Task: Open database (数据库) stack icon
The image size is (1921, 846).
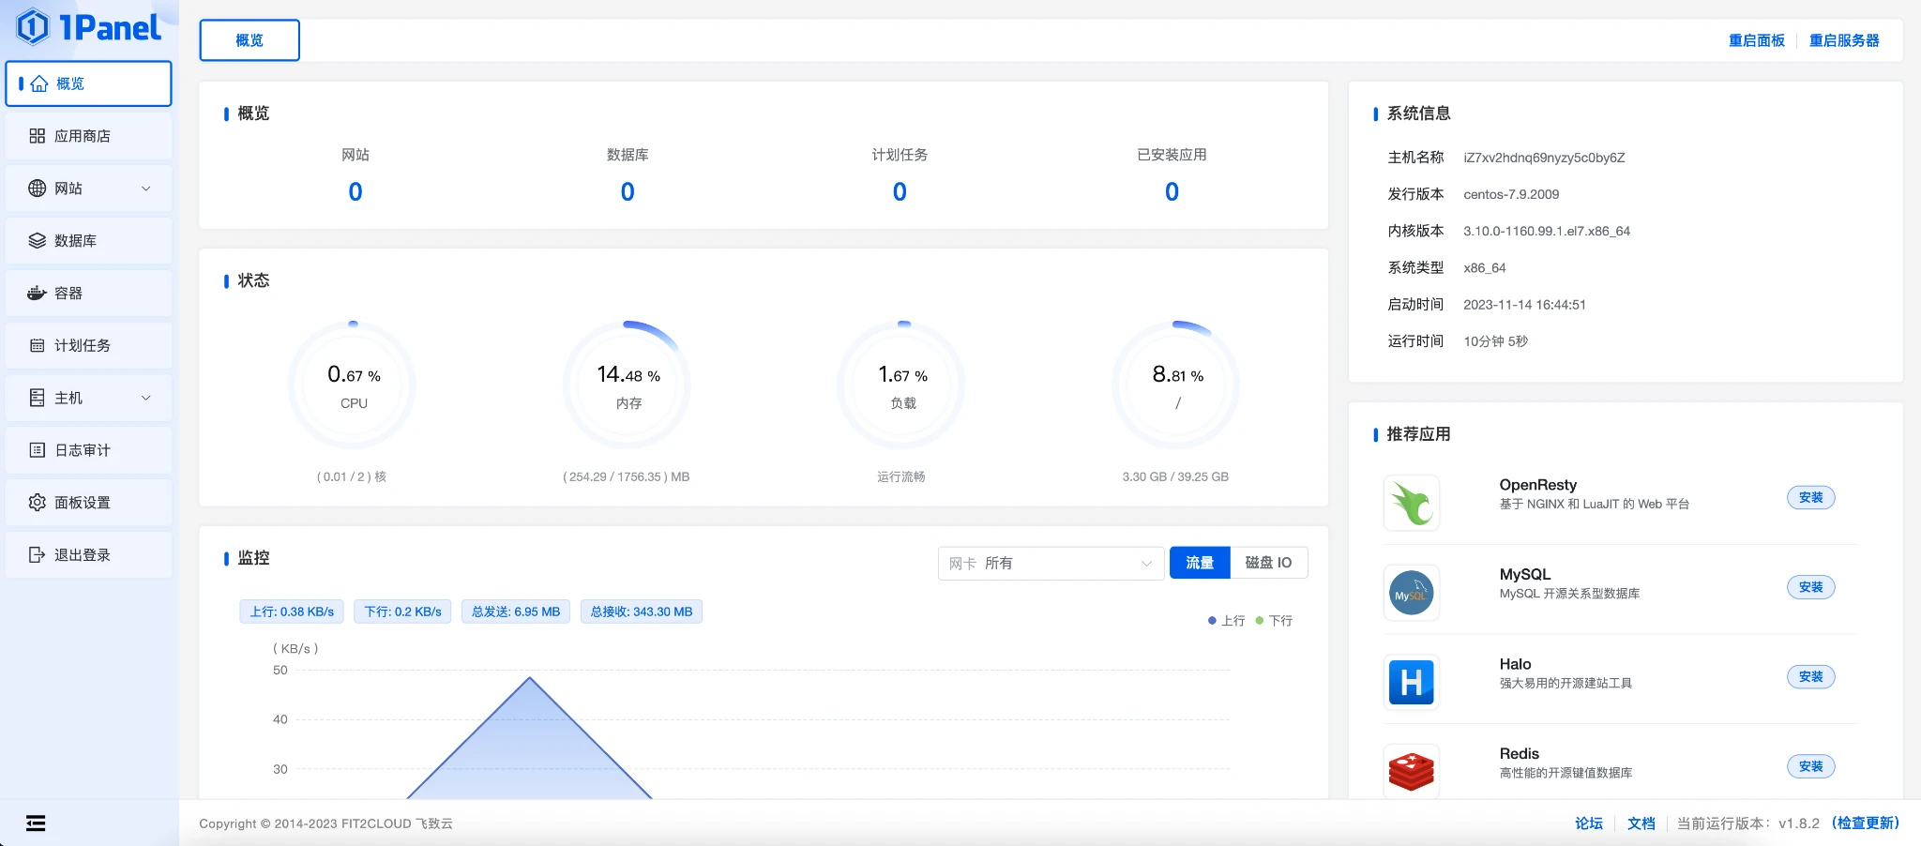Action: point(38,241)
